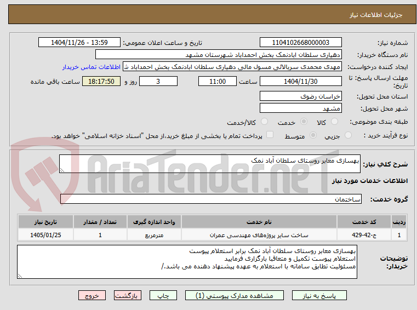
Task: Click the remaining time field 18:17:50
Action: pos(101,82)
